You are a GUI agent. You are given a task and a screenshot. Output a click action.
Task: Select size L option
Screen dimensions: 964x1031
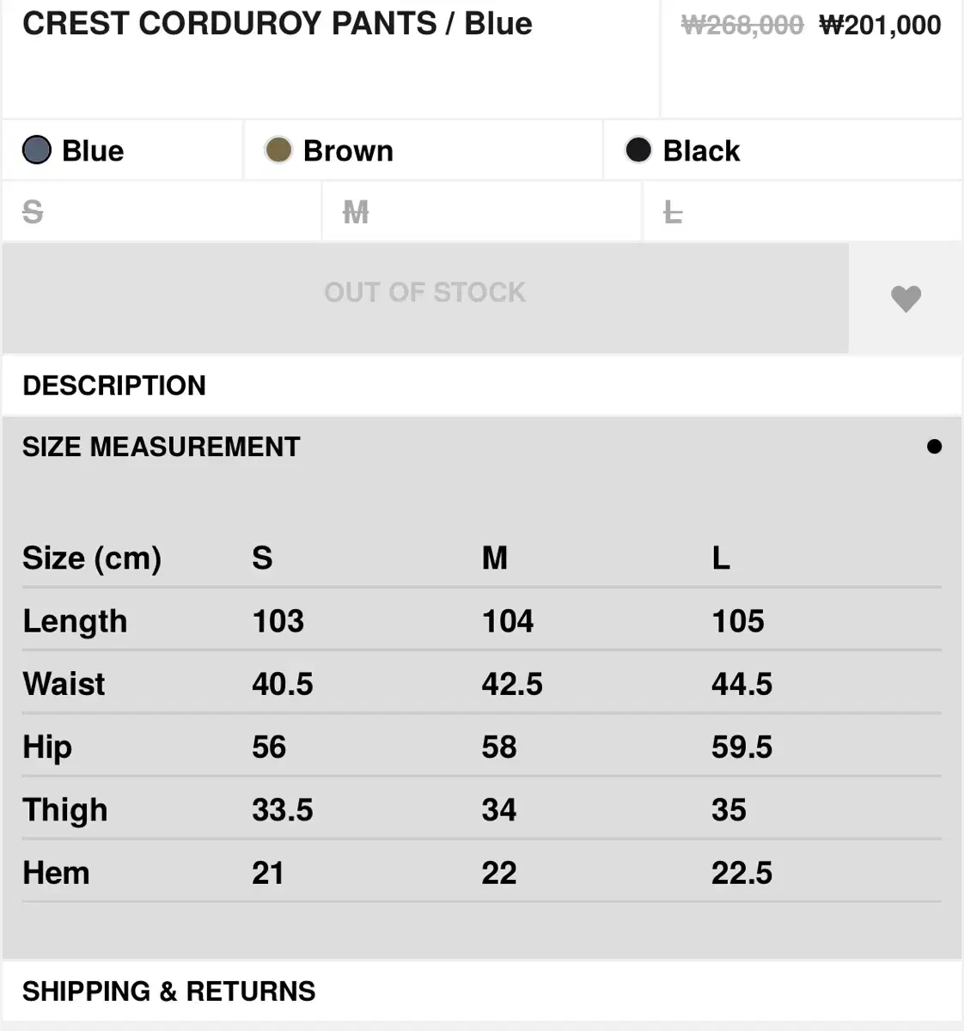pos(673,211)
